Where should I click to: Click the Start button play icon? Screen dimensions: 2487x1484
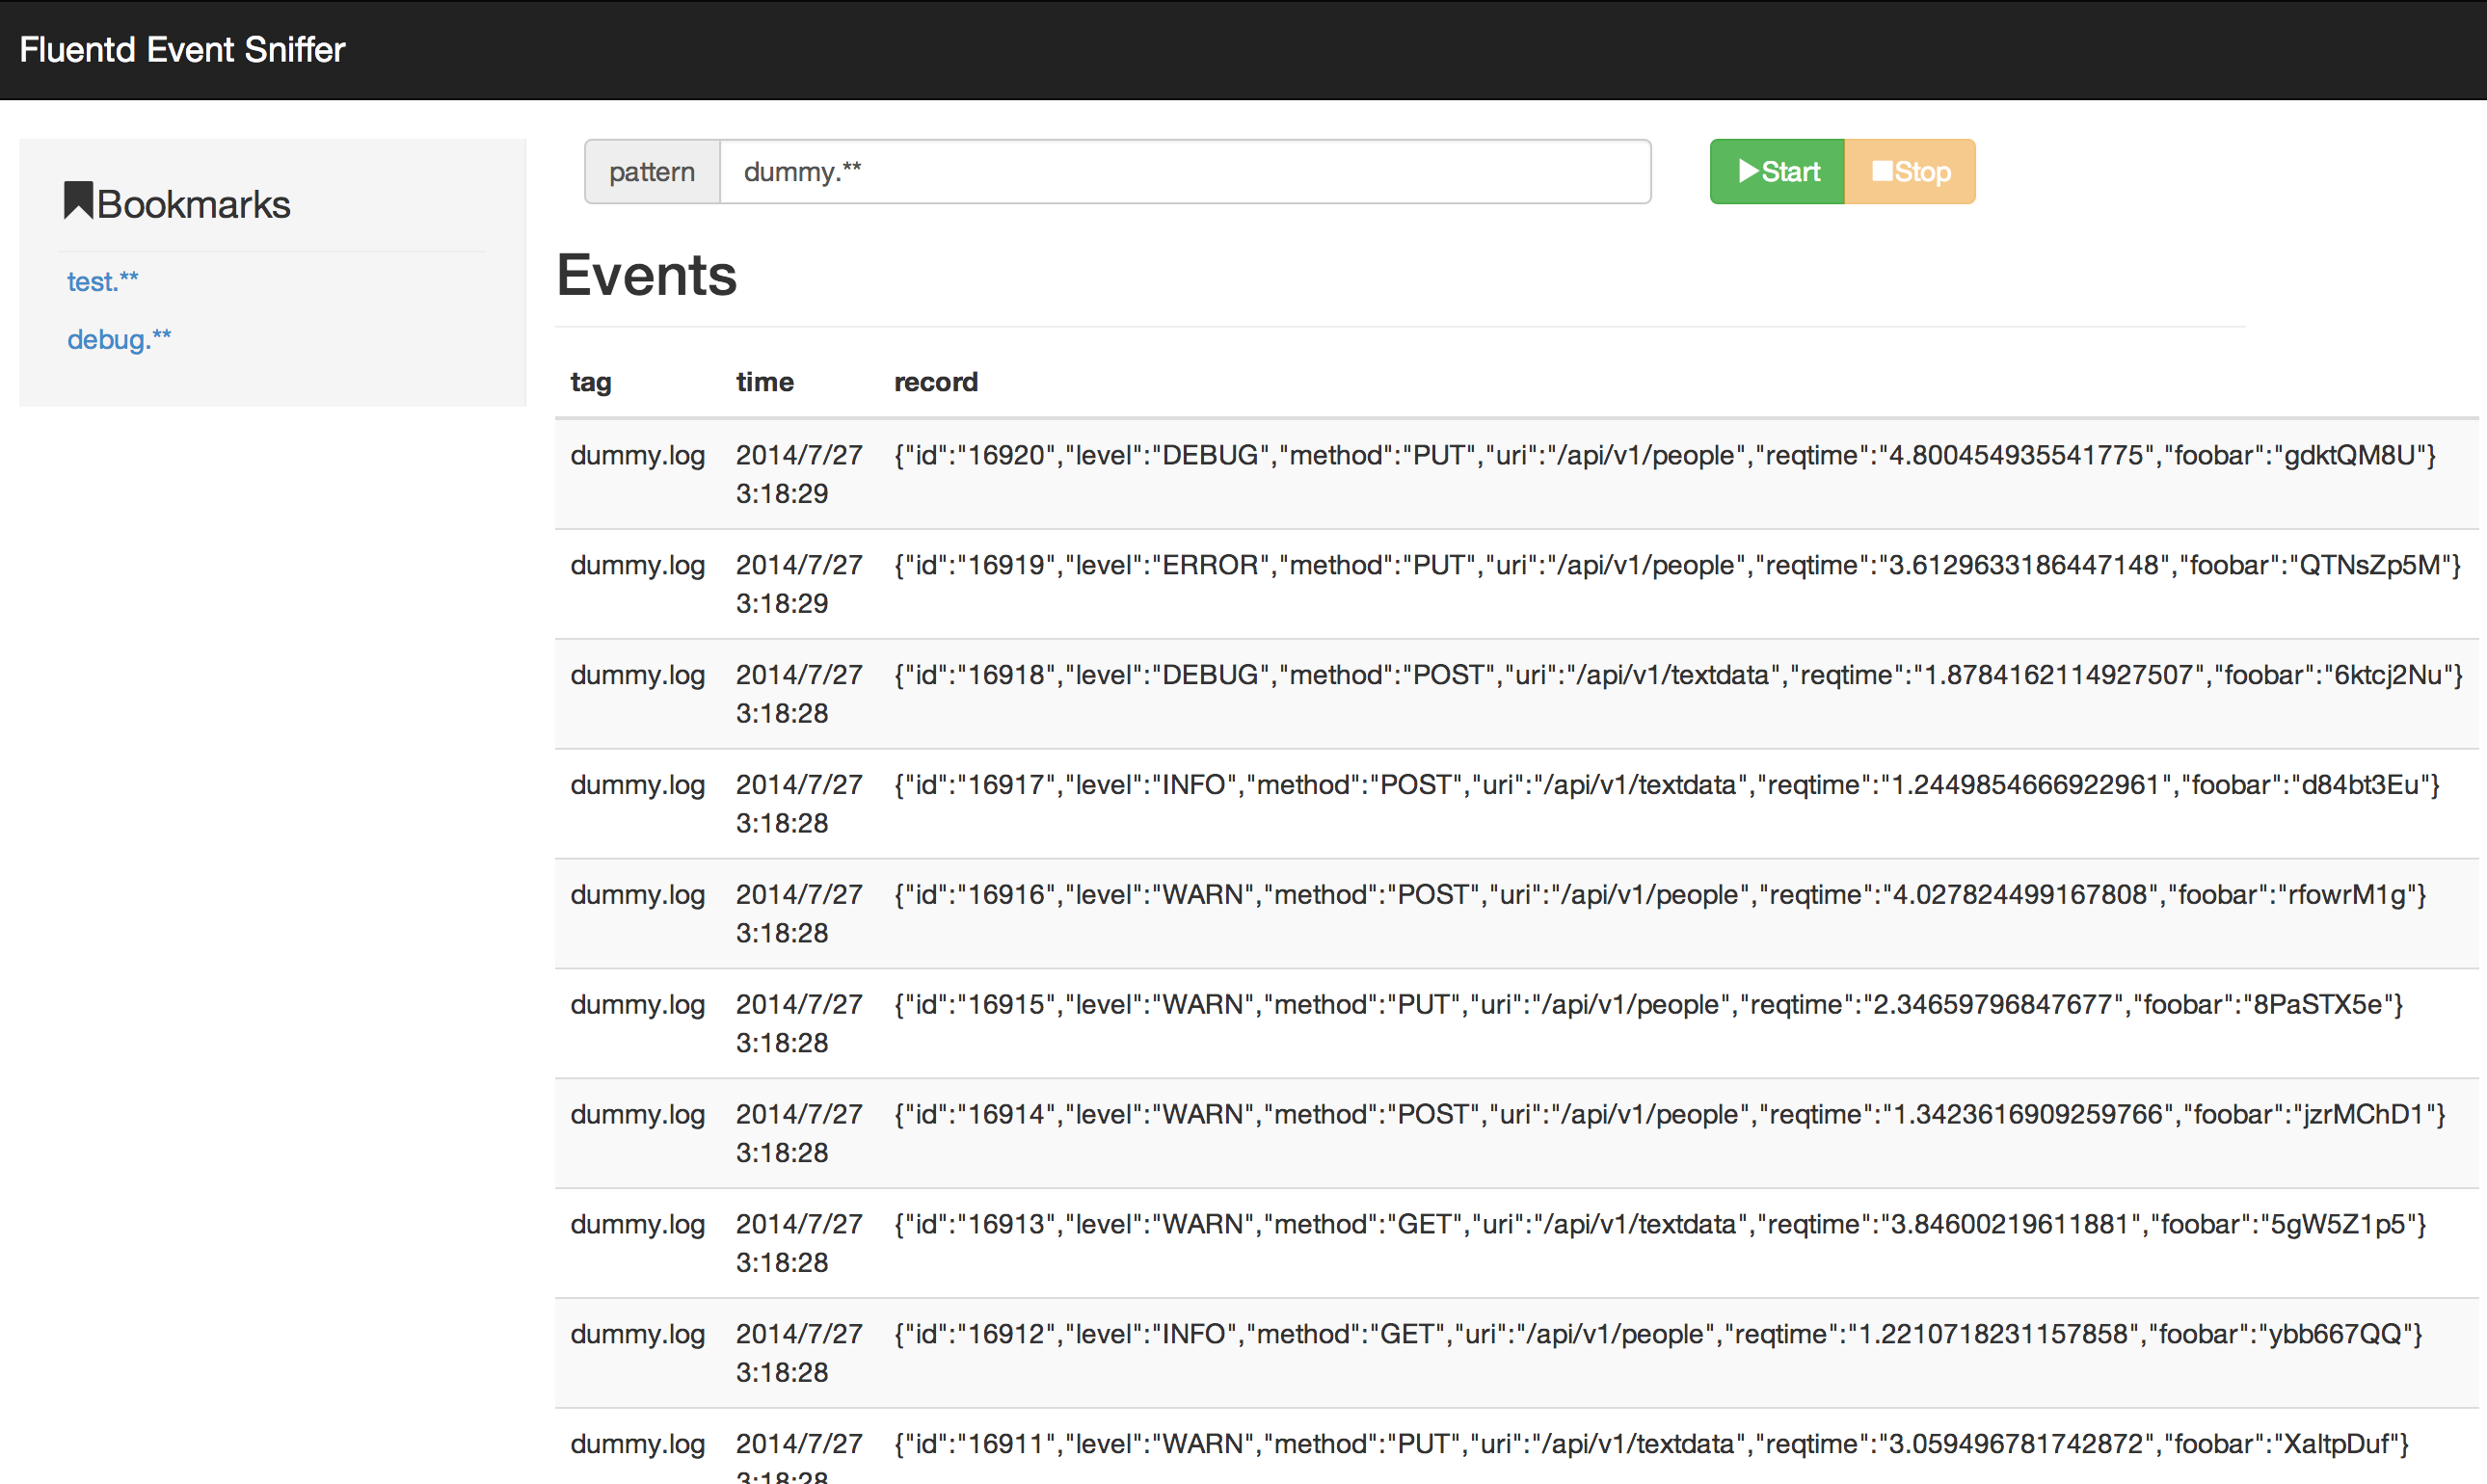coord(1748,171)
